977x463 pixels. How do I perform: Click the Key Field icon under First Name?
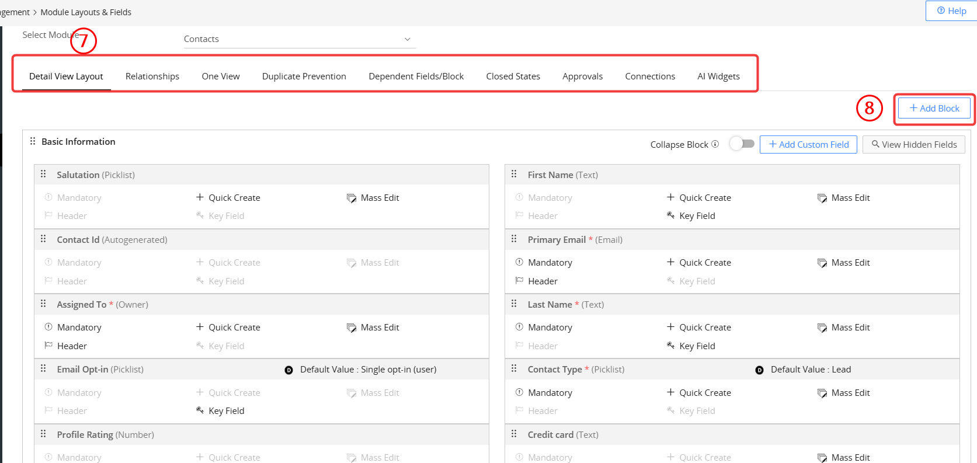(x=670, y=215)
